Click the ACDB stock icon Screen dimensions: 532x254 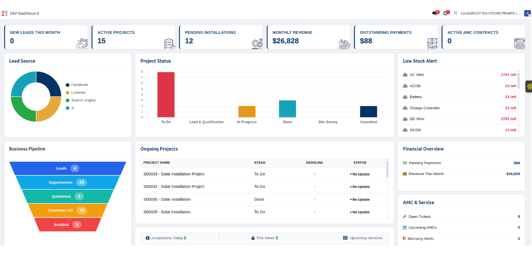pos(405,86)
